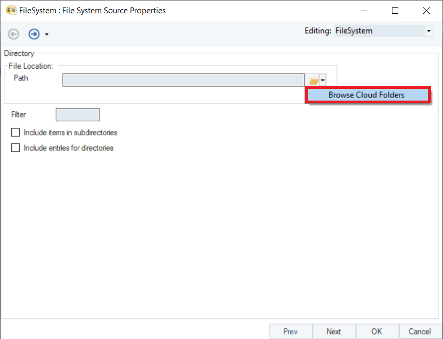
Task: Open the Editing FileSystem combo box
Action: pyautogui.click(x=384, y=31)
